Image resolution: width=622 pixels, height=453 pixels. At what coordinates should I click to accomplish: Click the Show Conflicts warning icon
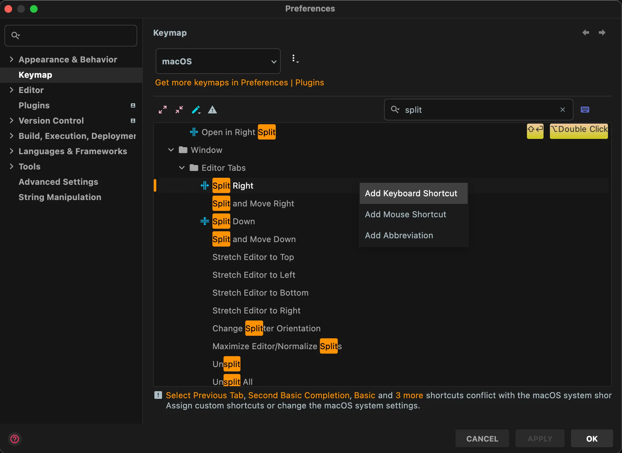(212, 110)
